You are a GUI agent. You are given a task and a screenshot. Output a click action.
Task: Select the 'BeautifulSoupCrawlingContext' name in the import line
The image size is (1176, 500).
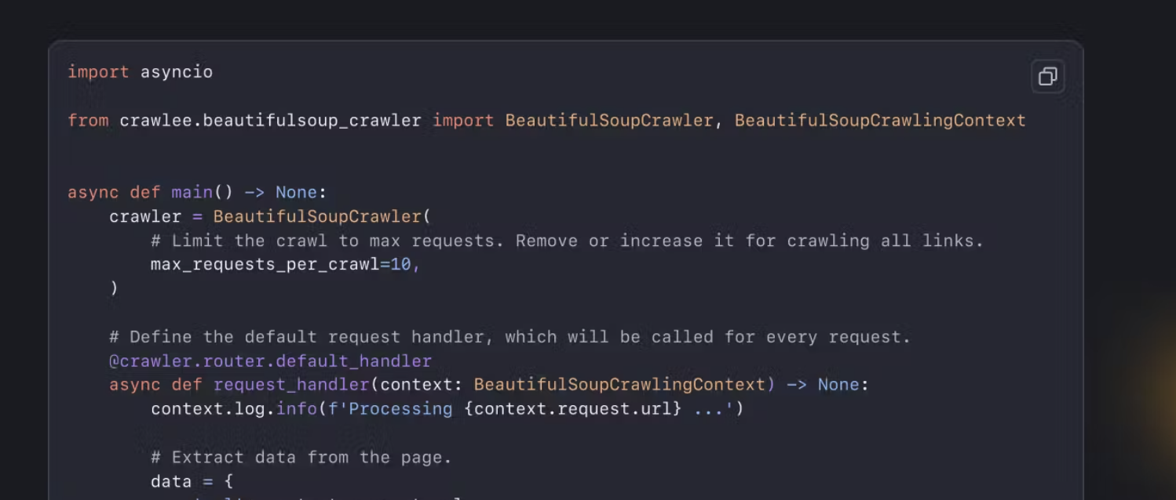click(880, 121)
